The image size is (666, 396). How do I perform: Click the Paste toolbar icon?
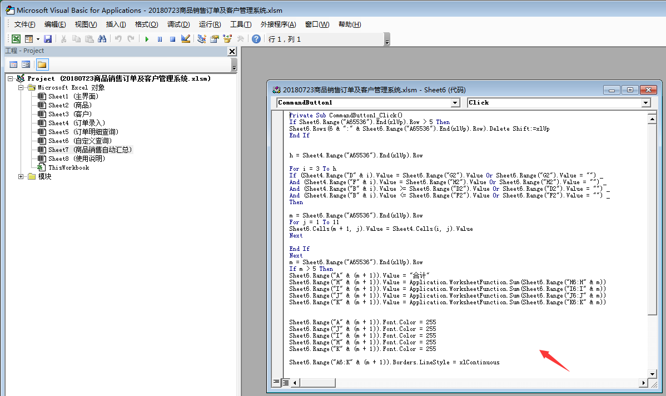(89, 39)
